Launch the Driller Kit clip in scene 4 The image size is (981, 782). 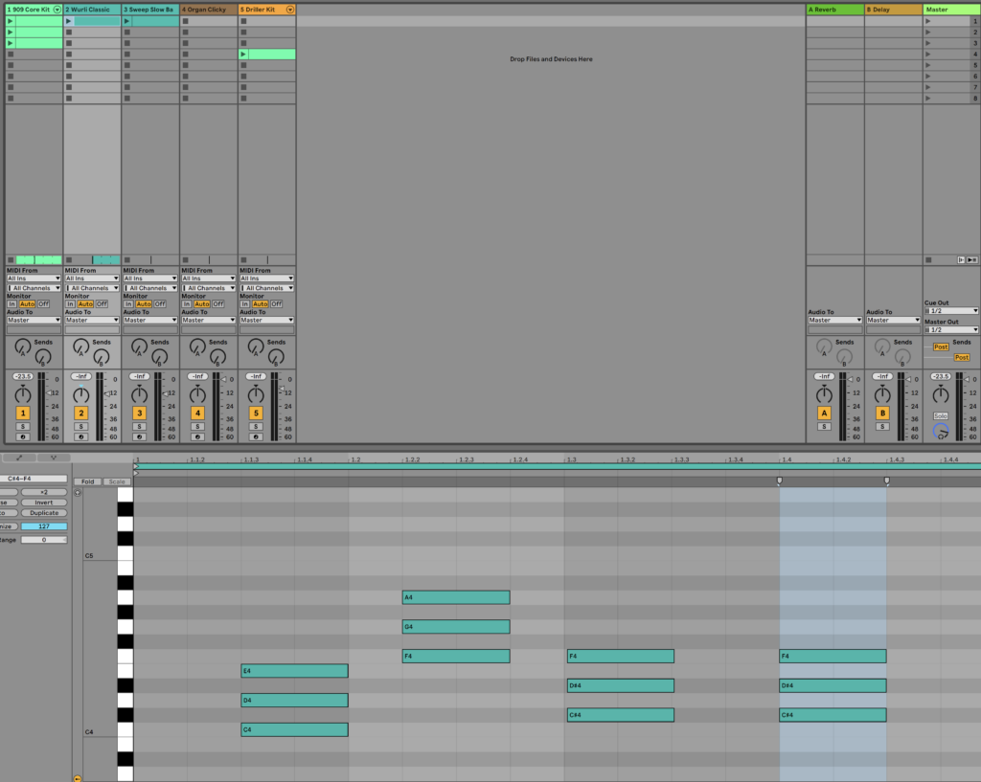tap(243, 55)
